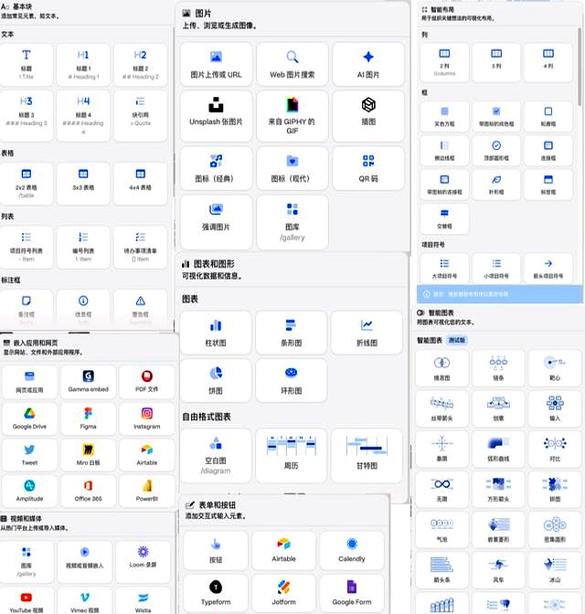
Task: Add a 饼图 pie chart
Action: point(216,380)
